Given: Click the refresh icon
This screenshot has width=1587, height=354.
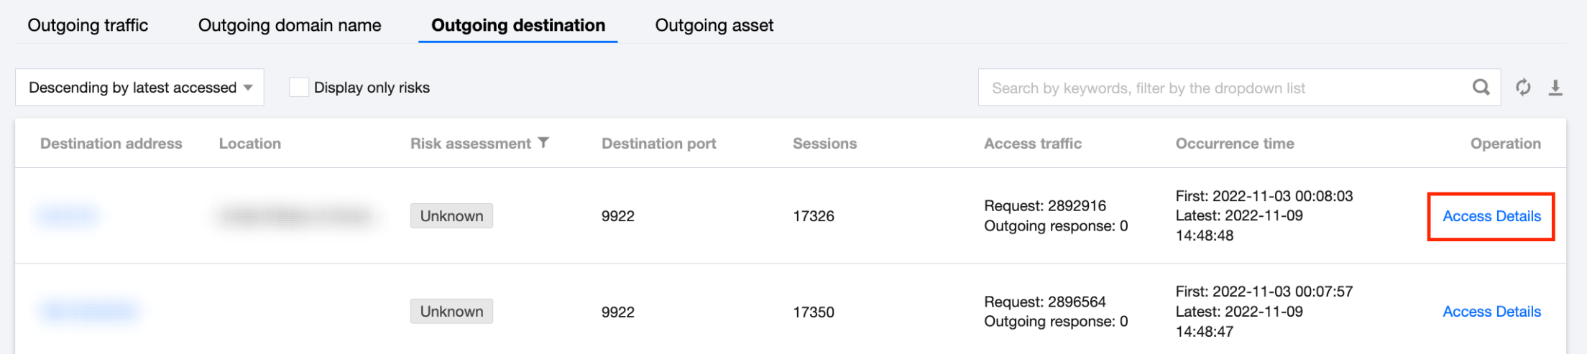Looking at the screenshot, I should click(1523, 88).
